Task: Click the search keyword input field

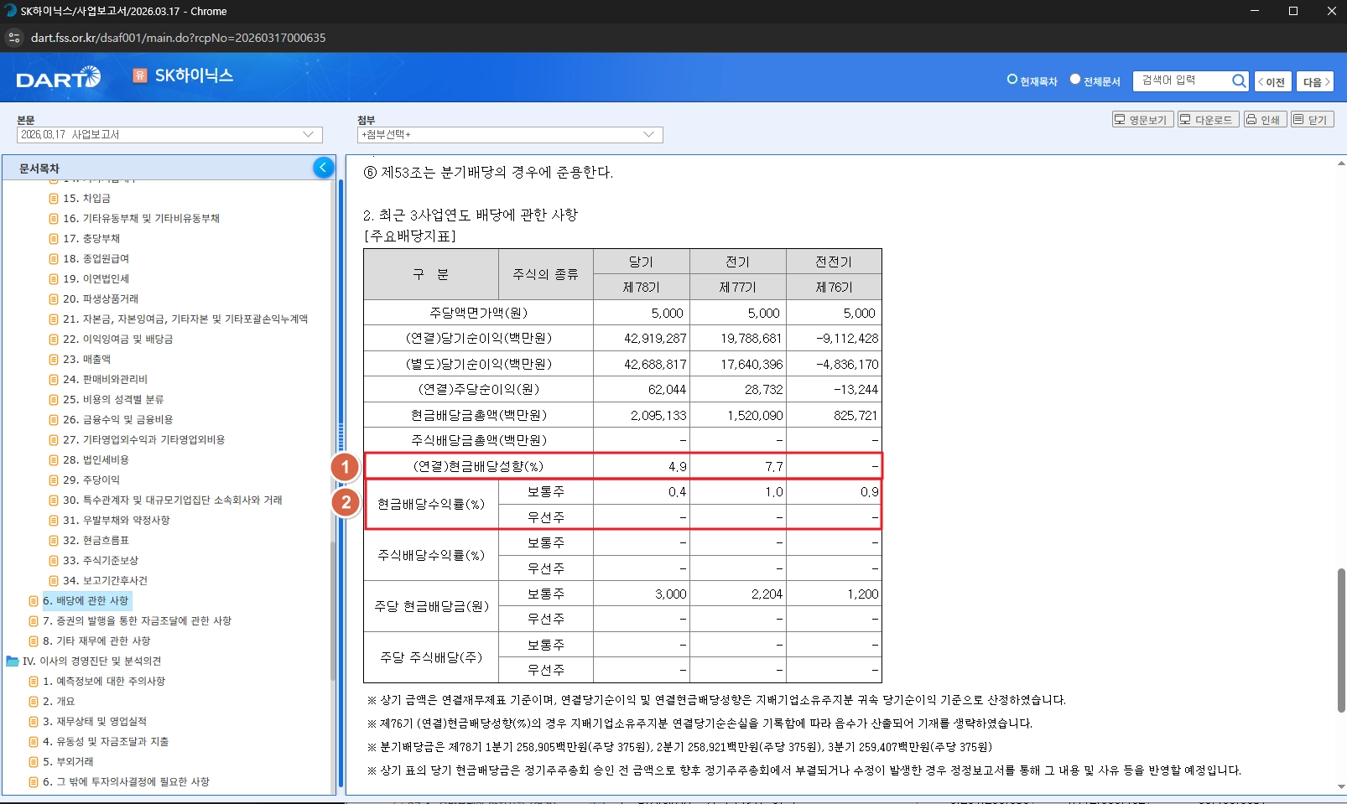Action: pos(1181,80)
